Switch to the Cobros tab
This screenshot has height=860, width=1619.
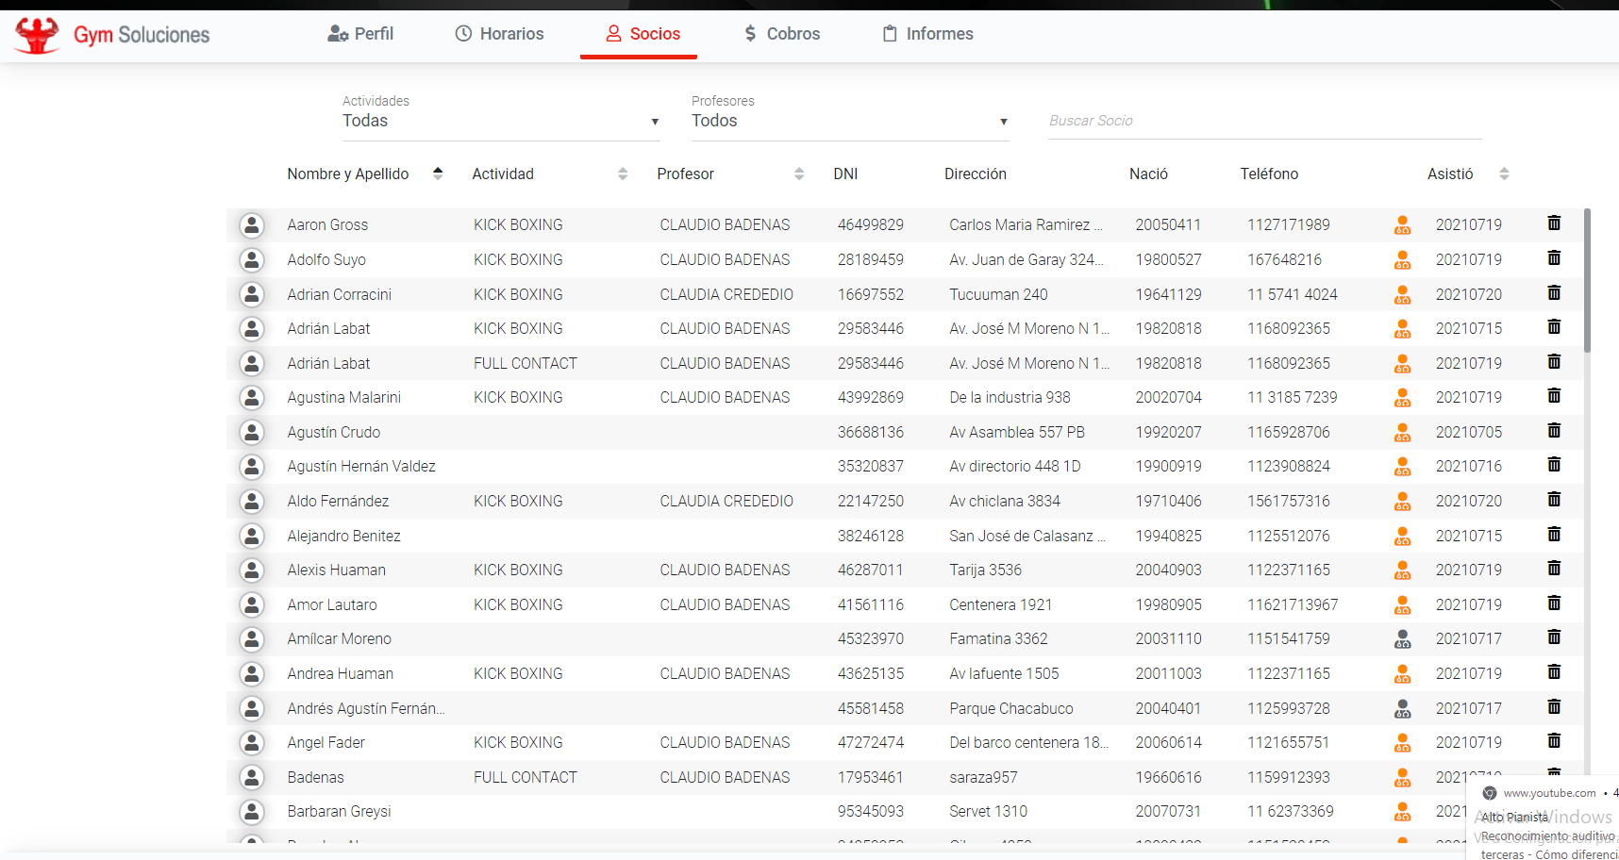[x=781, y=34]
